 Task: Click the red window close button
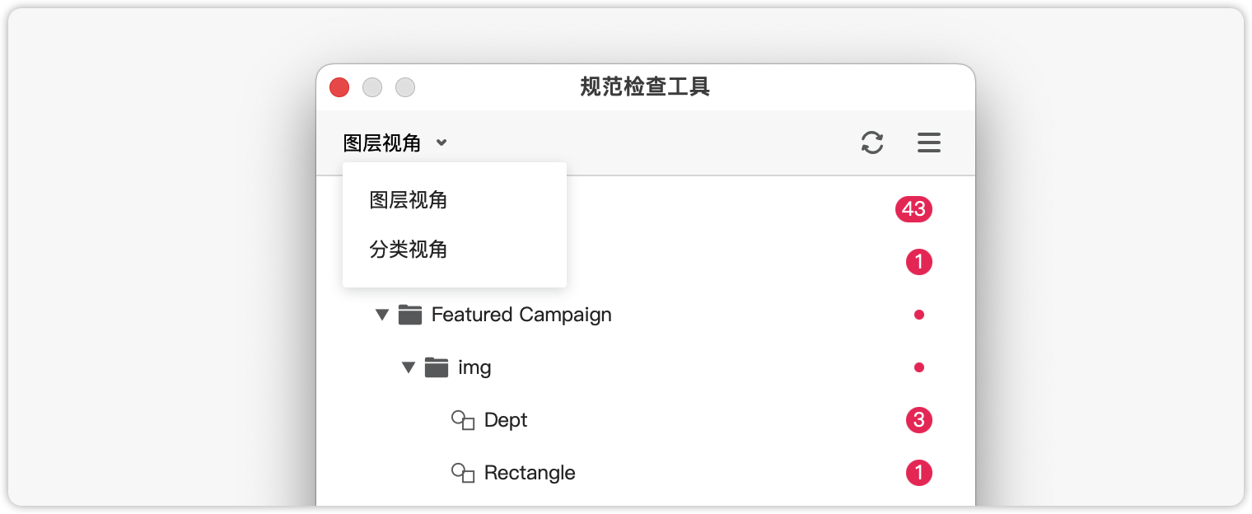click(x=339, y=87)
